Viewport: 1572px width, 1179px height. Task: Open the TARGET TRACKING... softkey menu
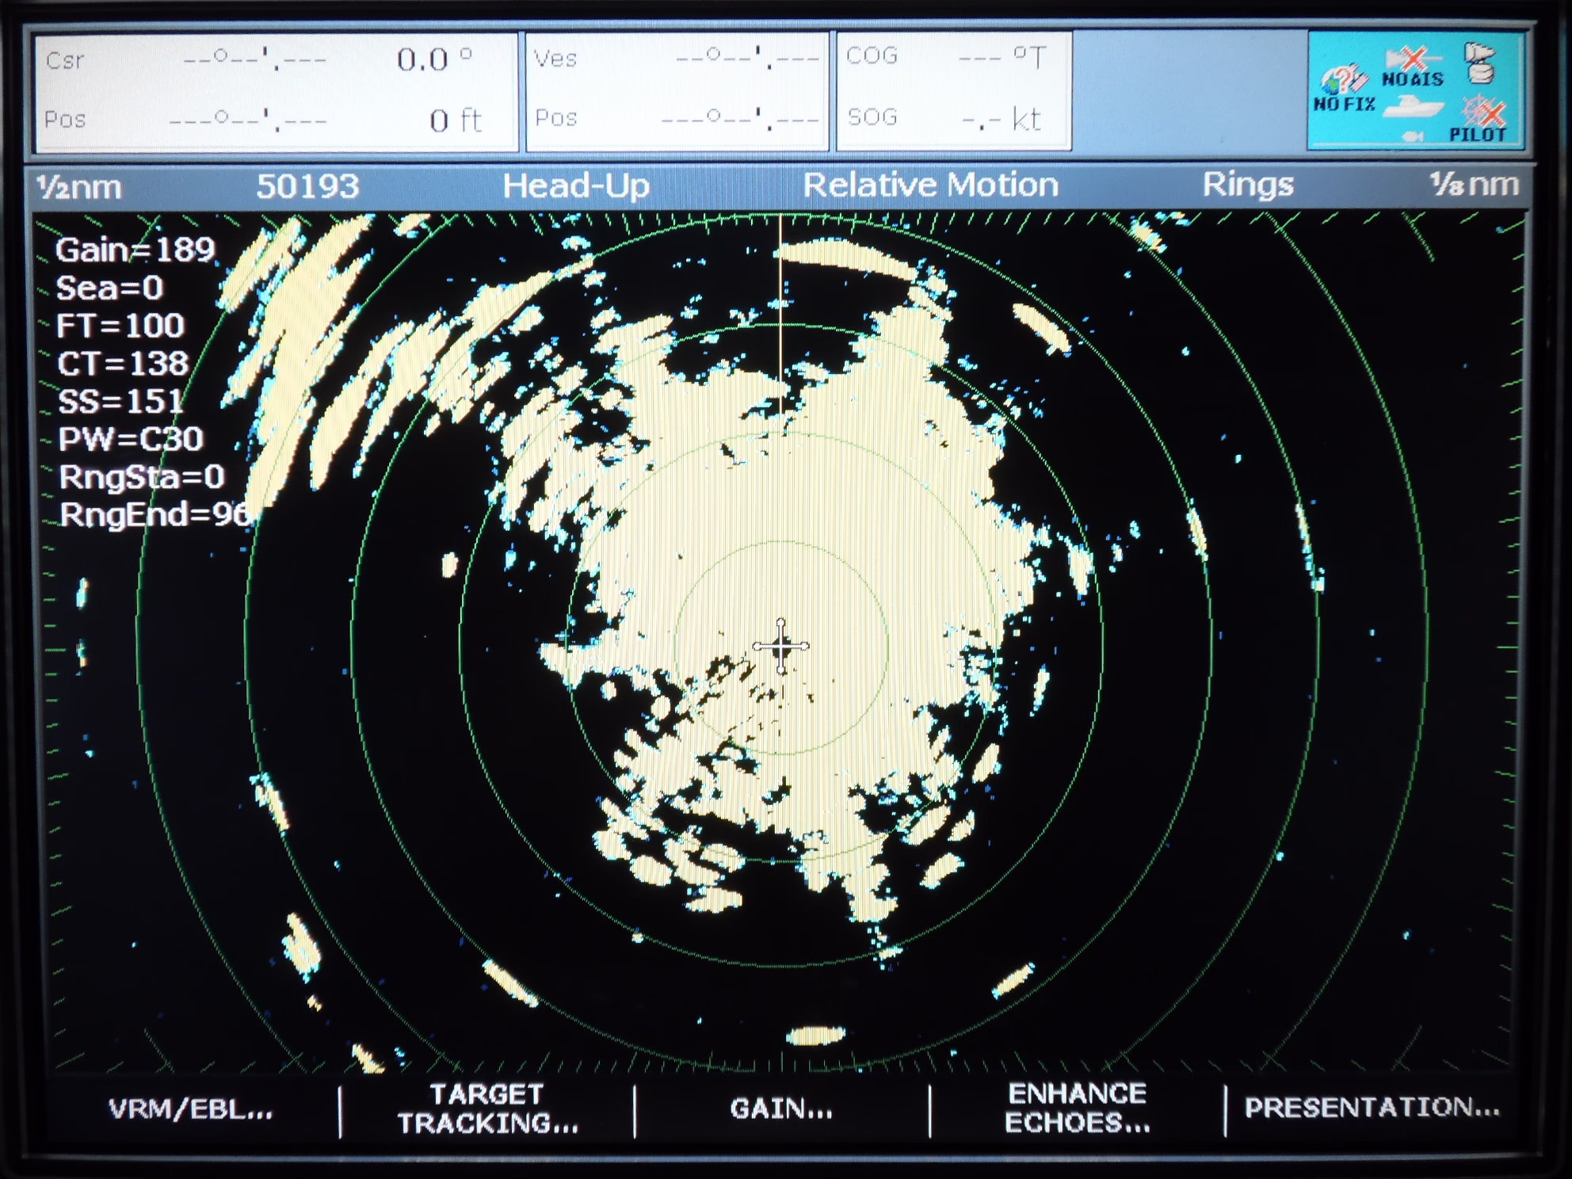coord(487,1108)
